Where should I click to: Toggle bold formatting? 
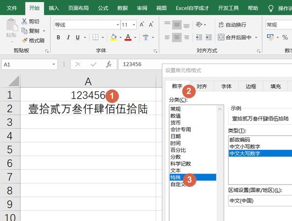tap(58, 37)
